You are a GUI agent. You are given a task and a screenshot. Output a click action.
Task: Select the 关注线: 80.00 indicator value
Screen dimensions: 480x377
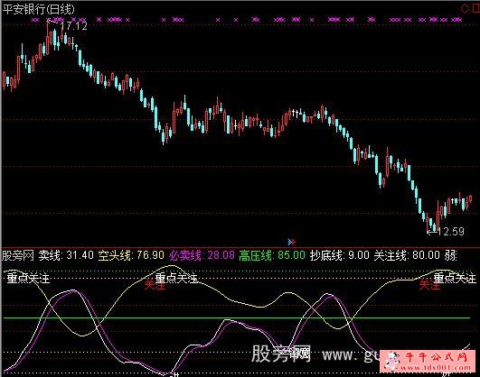[407, 255]
